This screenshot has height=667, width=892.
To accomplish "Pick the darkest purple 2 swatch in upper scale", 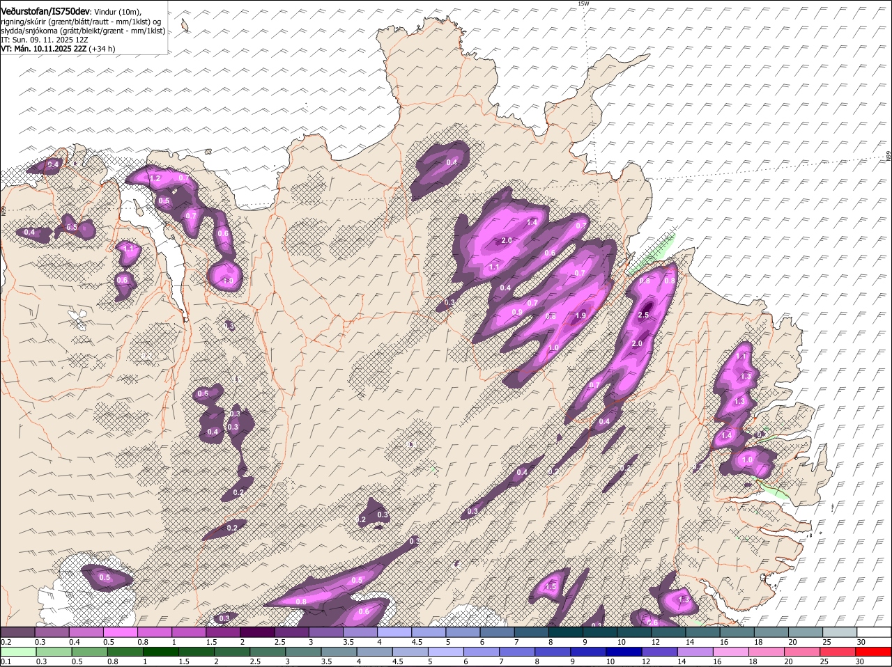I will (x=258, y=631).
